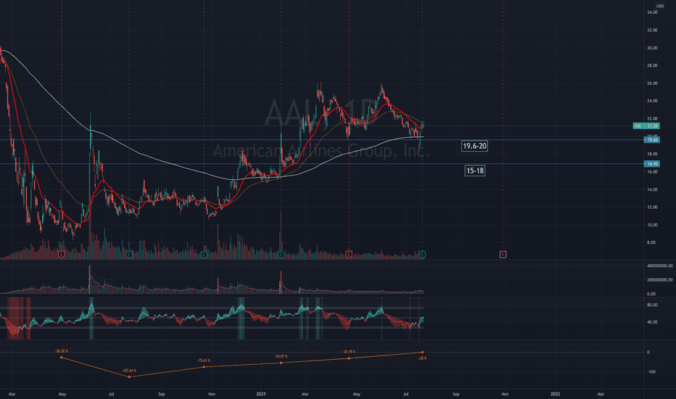Select the 15-18 text annotation box

[474, 170]
